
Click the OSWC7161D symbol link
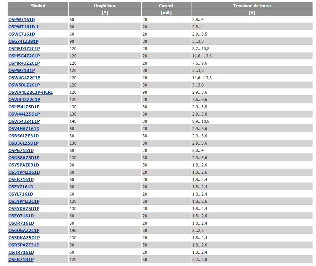click(x=21, y=34)
